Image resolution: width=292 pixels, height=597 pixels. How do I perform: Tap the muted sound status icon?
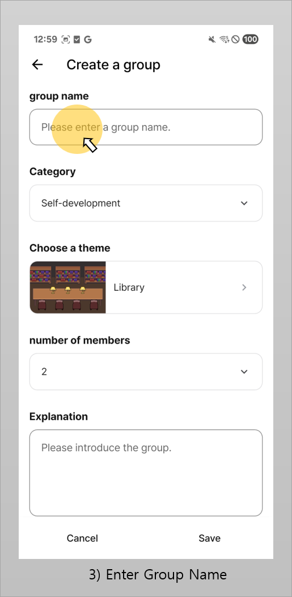212,39
